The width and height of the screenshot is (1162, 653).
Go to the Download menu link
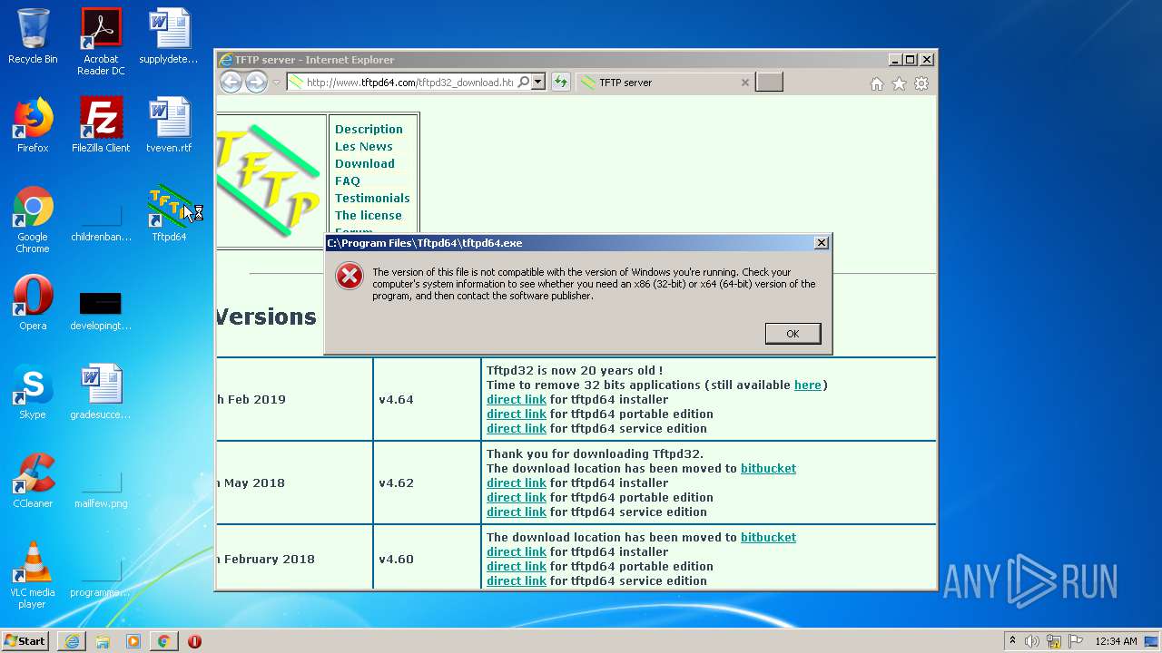point(365,163)
